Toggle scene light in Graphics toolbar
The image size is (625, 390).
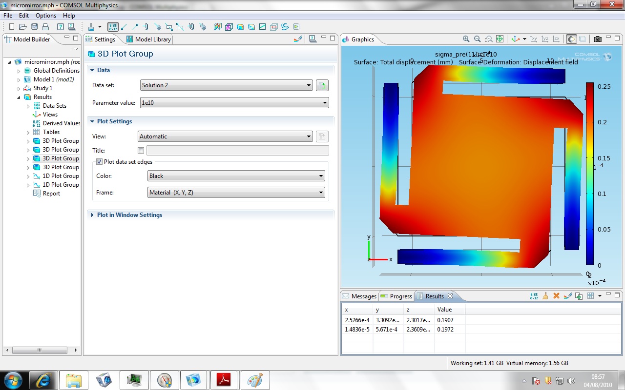571,39
